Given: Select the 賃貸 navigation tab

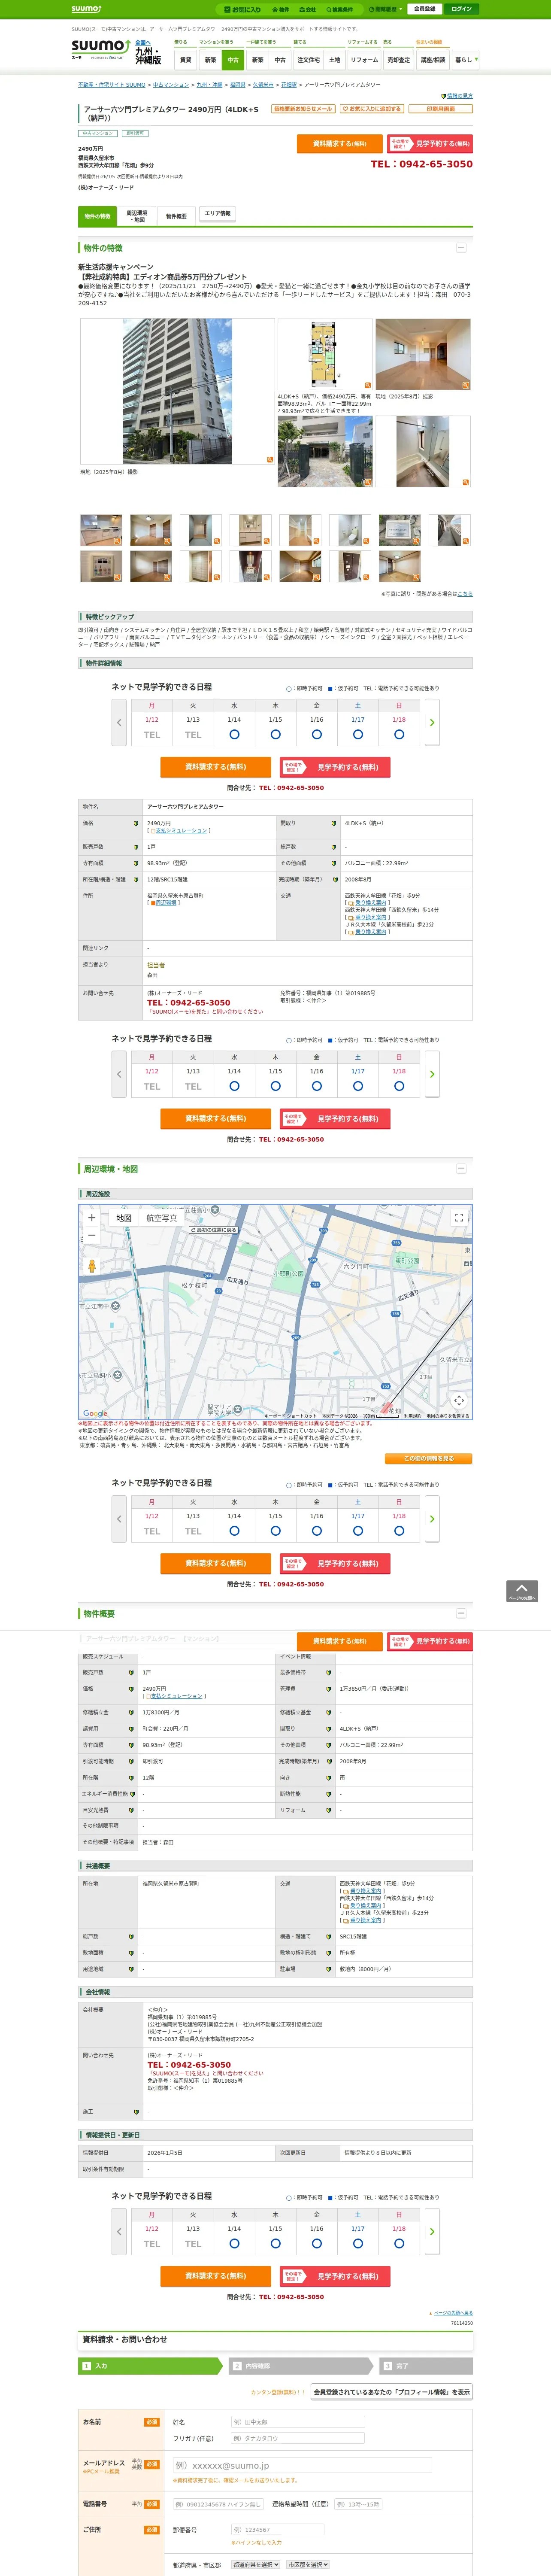Looking at the screenshot, I should [185, 60].
